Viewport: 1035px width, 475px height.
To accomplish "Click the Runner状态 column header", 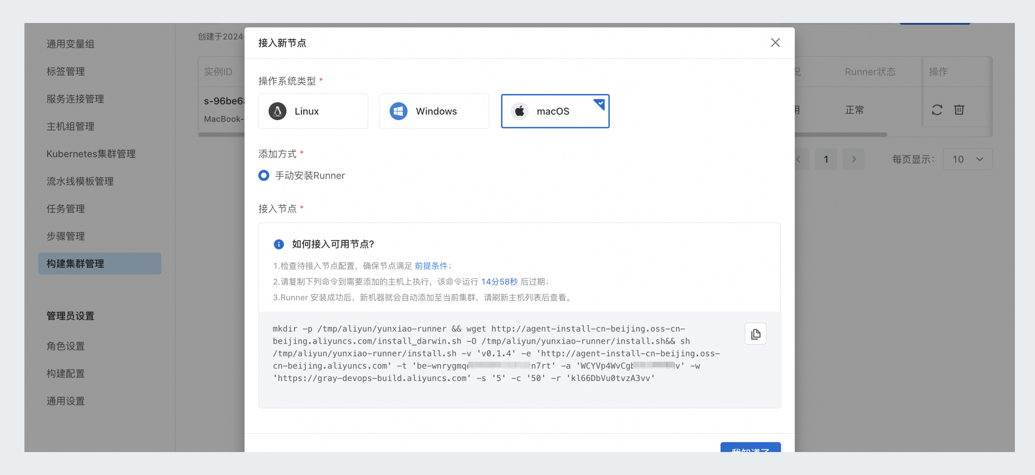I will coord(870,71).
